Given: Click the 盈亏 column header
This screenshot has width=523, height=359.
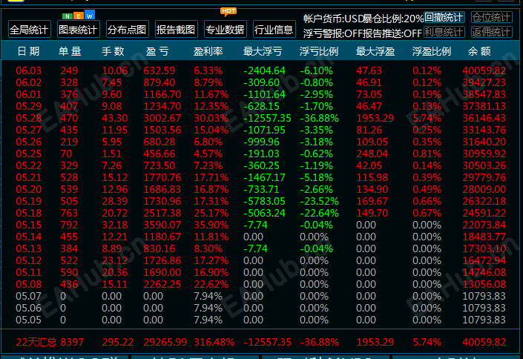Looking at the screenshot, I should [x=157, y=51].
